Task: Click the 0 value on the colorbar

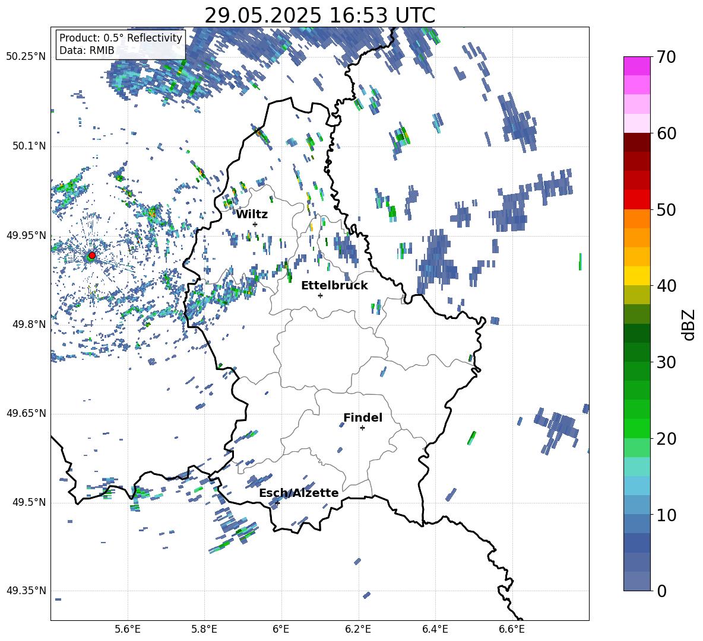Action: tap(661, 591)
